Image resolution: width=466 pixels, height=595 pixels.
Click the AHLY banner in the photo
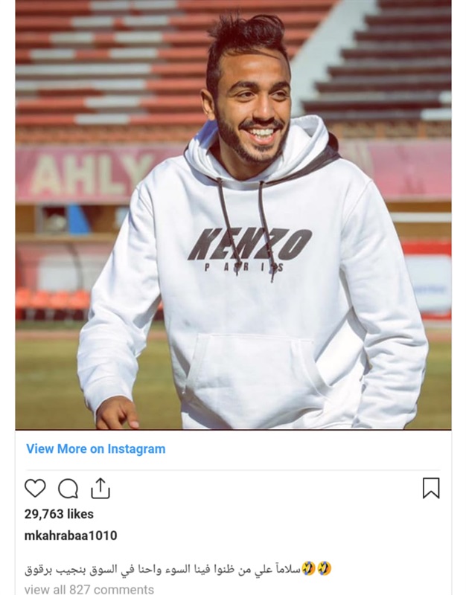[89, 174]
